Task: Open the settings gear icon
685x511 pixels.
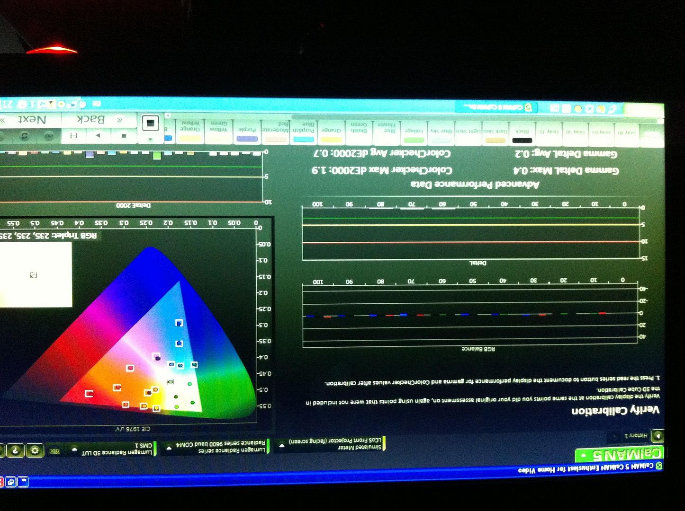Action: (x=34, y=450)
